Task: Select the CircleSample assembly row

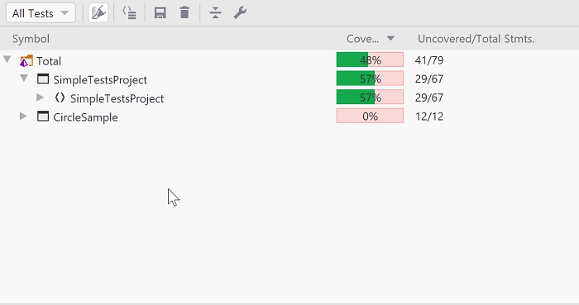Action: tap(289, 117)
